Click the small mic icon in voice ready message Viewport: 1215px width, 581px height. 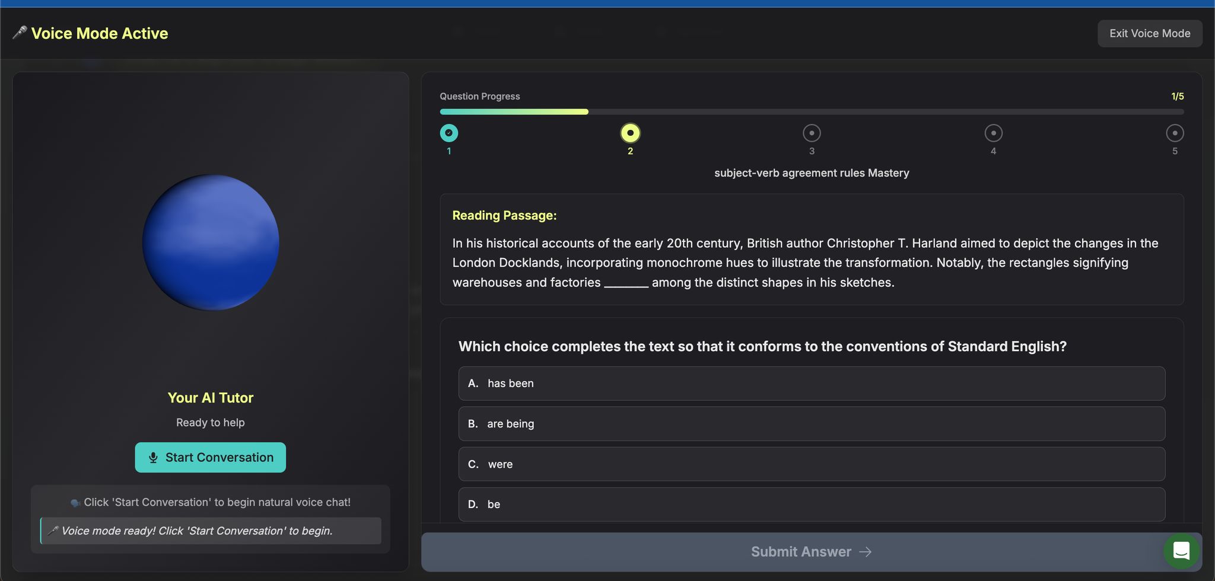(53, 531)
